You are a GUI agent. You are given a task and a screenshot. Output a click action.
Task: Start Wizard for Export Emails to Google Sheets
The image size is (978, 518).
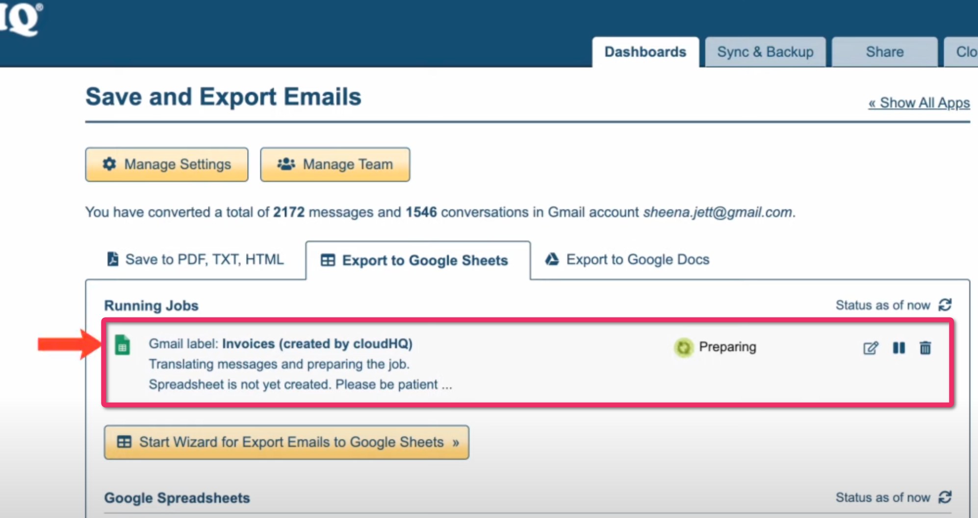(x=286, y=442)
